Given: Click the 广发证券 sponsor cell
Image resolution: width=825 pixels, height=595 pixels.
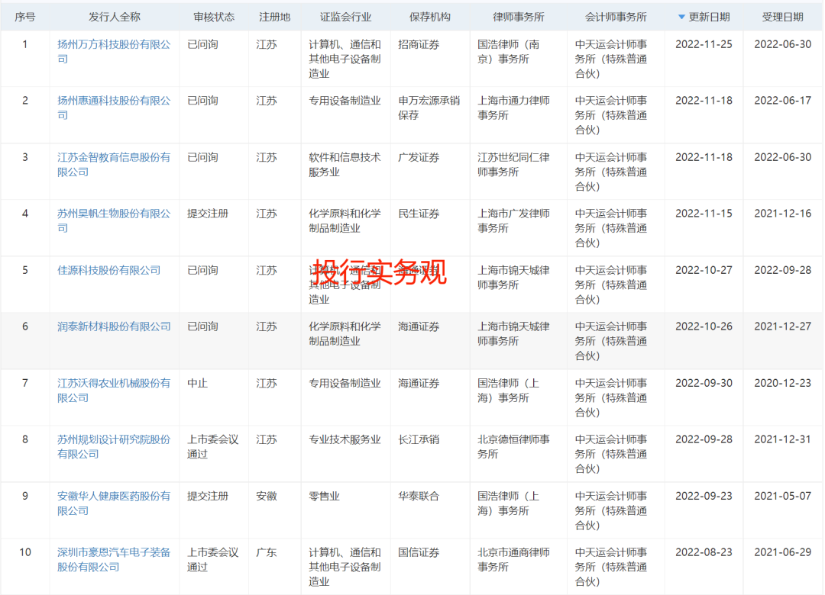Looking at the screenshot, I should [x=419, y=157].
